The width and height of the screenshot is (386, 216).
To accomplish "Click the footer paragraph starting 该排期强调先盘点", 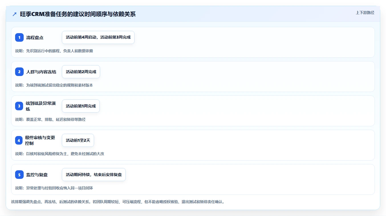I will (118, 202).
